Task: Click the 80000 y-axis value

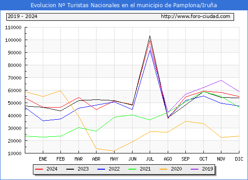Action: click(x=14, y=65)
